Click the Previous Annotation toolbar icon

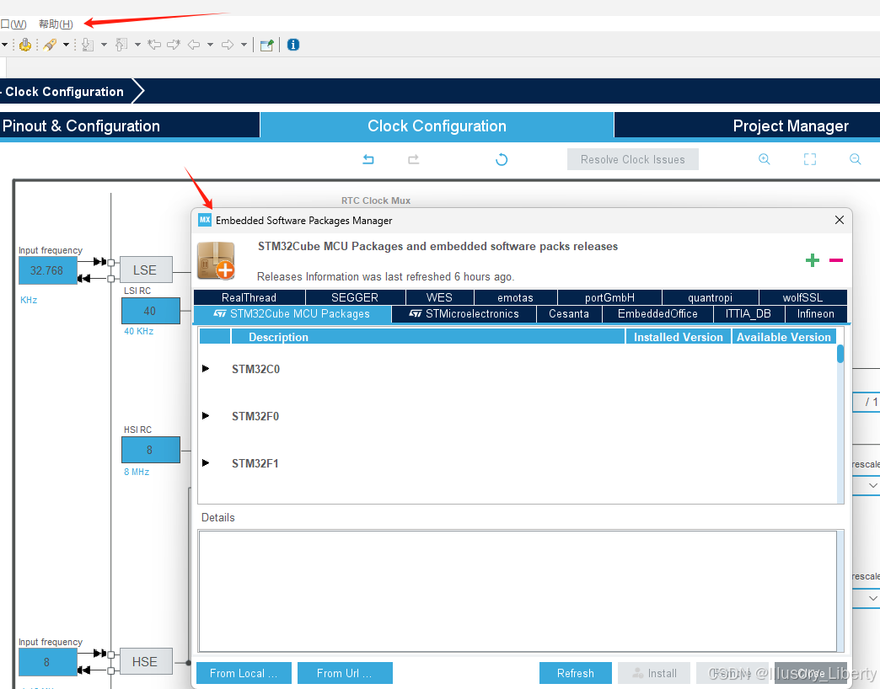pyautogui.click(x=121, y=45)
